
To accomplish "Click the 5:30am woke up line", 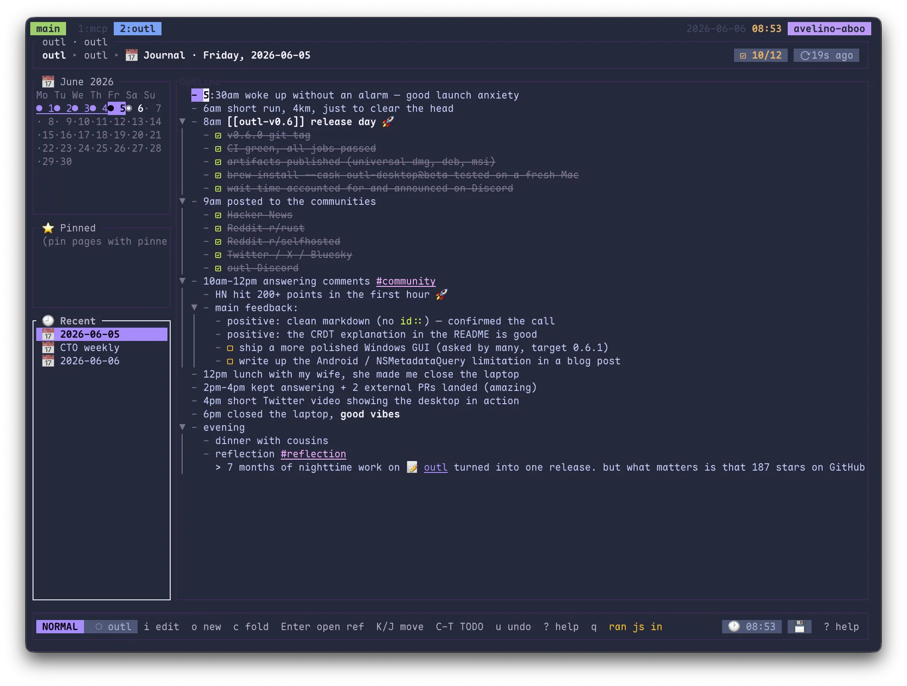I will point(361,95).
